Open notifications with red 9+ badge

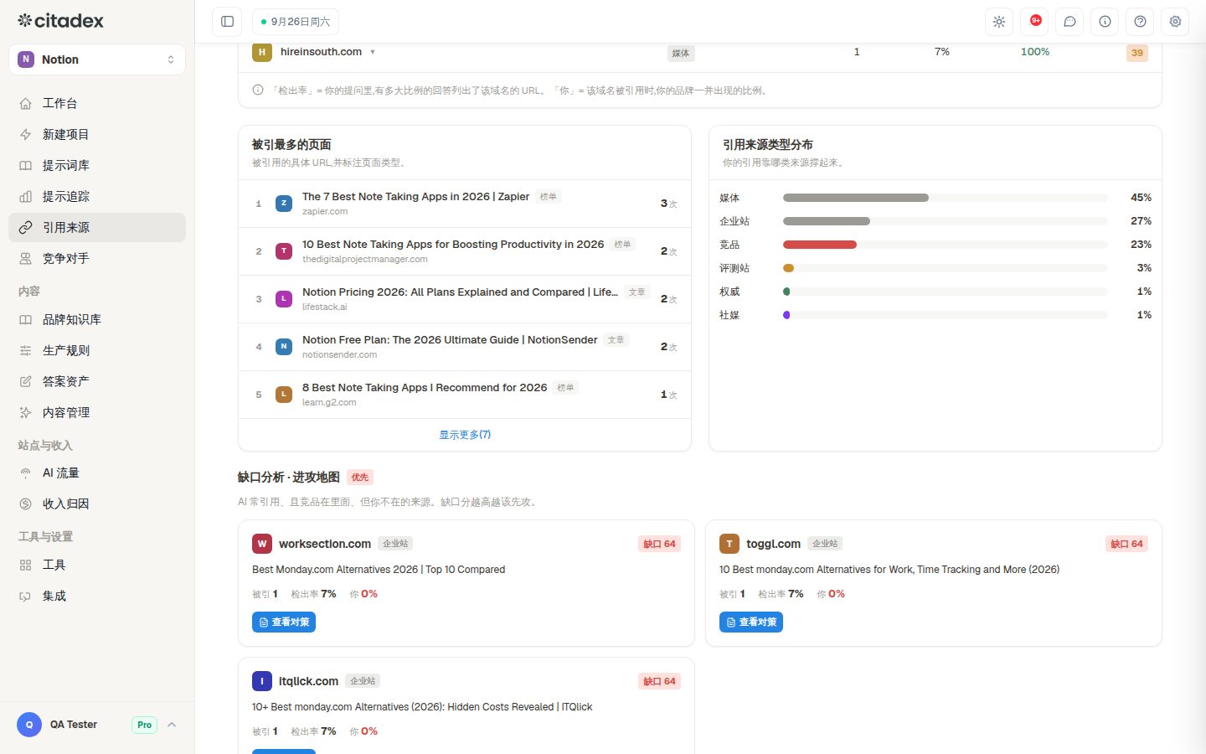coord(1034,22)
